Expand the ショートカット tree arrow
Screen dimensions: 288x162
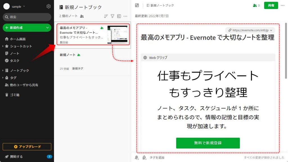click(3, 46)
